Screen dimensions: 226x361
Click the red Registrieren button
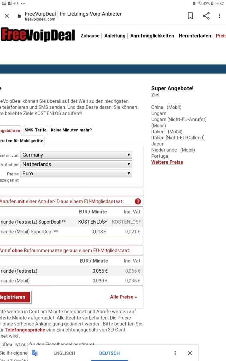14,297
